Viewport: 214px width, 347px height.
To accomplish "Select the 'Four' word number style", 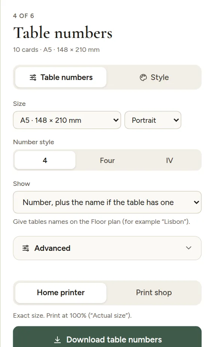I will coord(107,160).
